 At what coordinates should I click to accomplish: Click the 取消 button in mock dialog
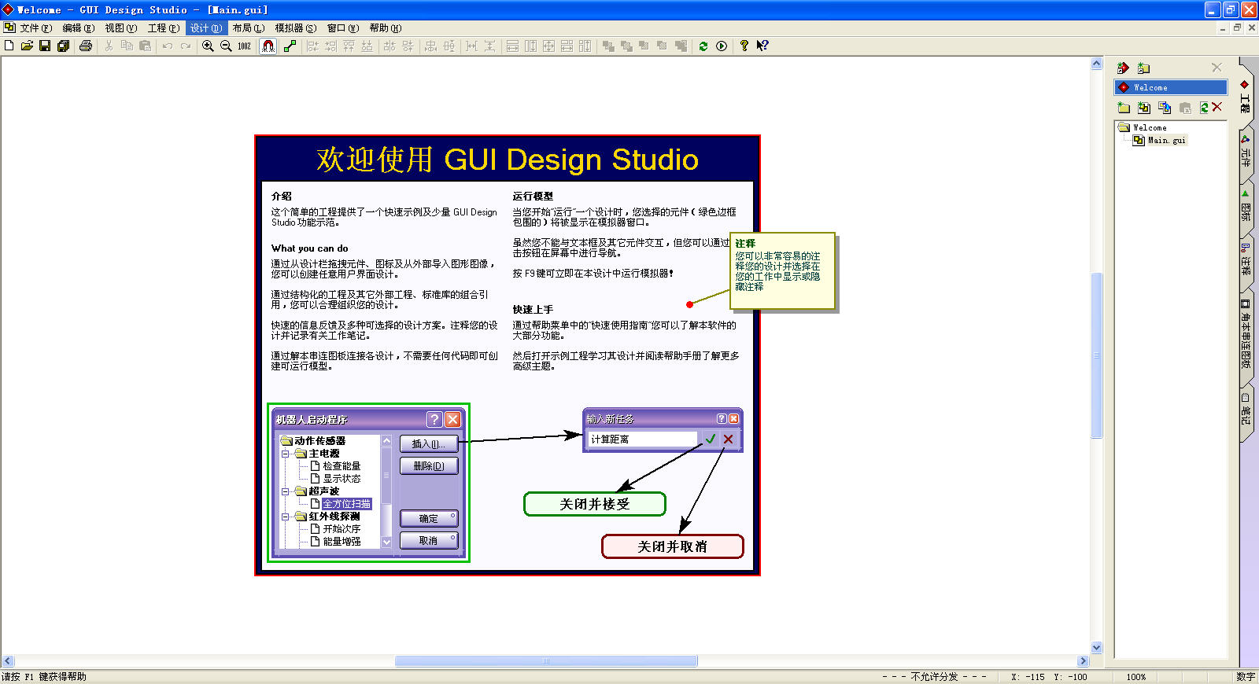pos(429,541)
